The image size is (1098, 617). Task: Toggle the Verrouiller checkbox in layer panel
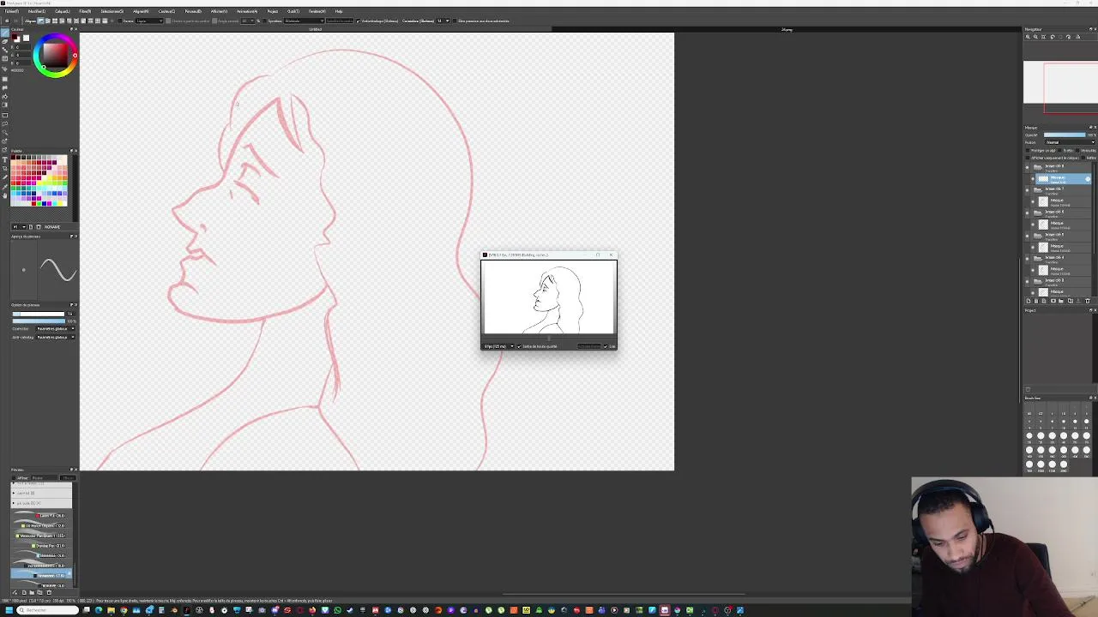click(1077, 151)
